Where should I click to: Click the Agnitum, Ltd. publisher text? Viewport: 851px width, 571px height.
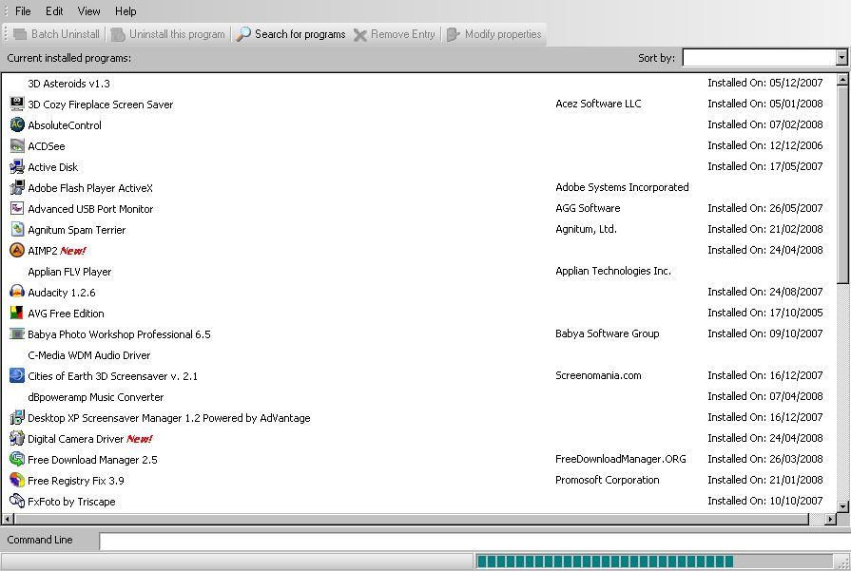586,229
